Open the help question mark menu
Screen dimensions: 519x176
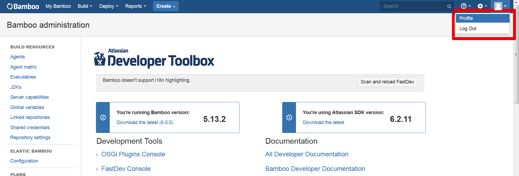tap(465, 6)
